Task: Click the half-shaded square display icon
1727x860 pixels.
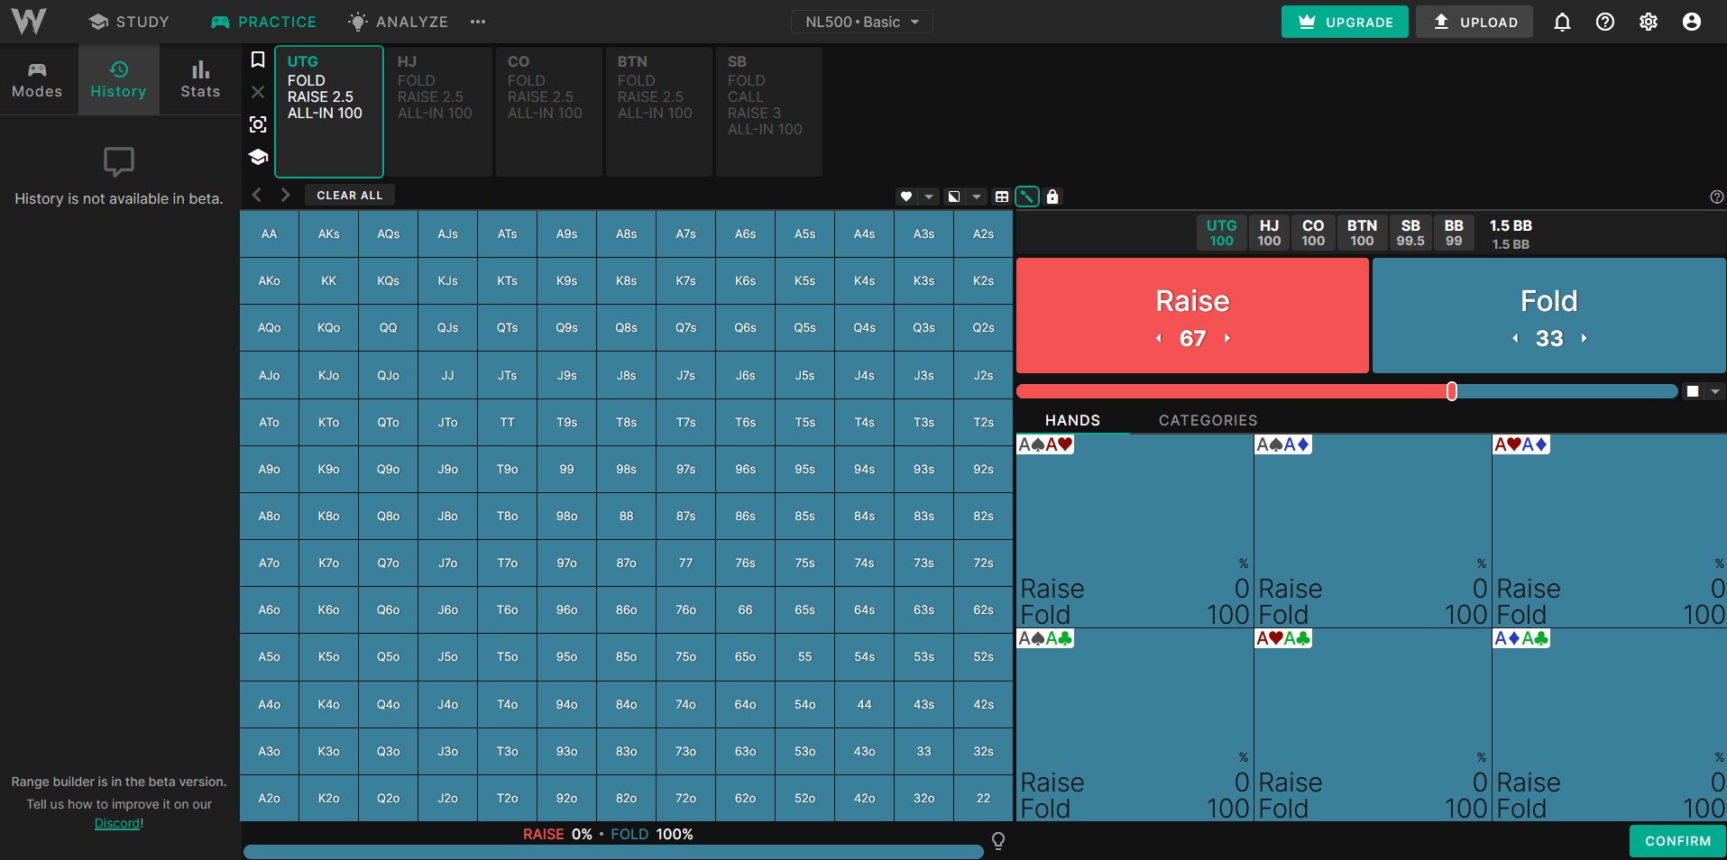Action: [x=954, y=197]
